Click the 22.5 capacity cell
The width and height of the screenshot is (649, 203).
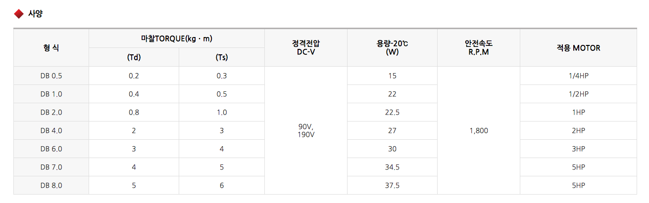392,112
